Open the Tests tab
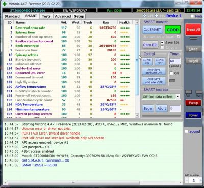This screenshot has width=204, height=188. (46, 16)
